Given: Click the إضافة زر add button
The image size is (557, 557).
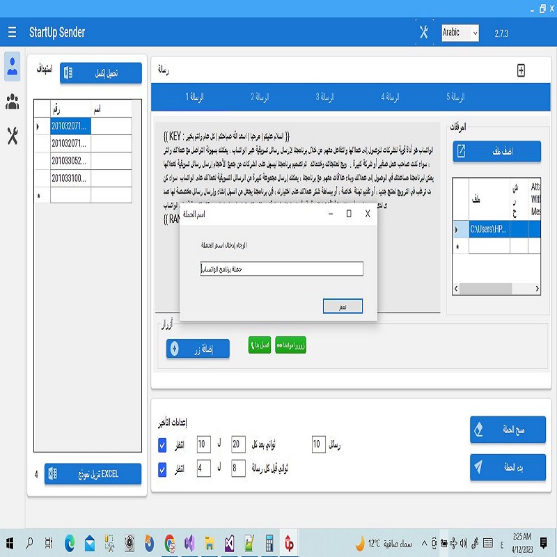Looking at the screenshot, I should [x=198, y=349].
